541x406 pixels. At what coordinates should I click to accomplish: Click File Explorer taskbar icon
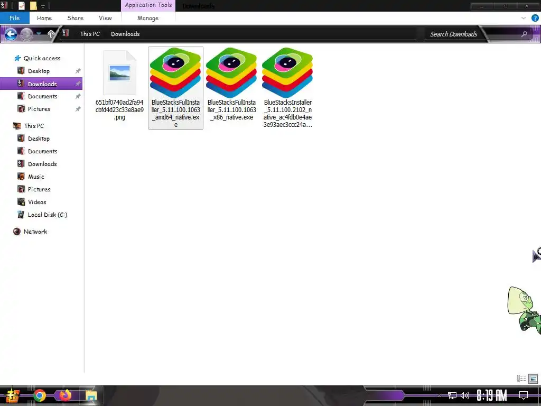click(x=91, y=395)
